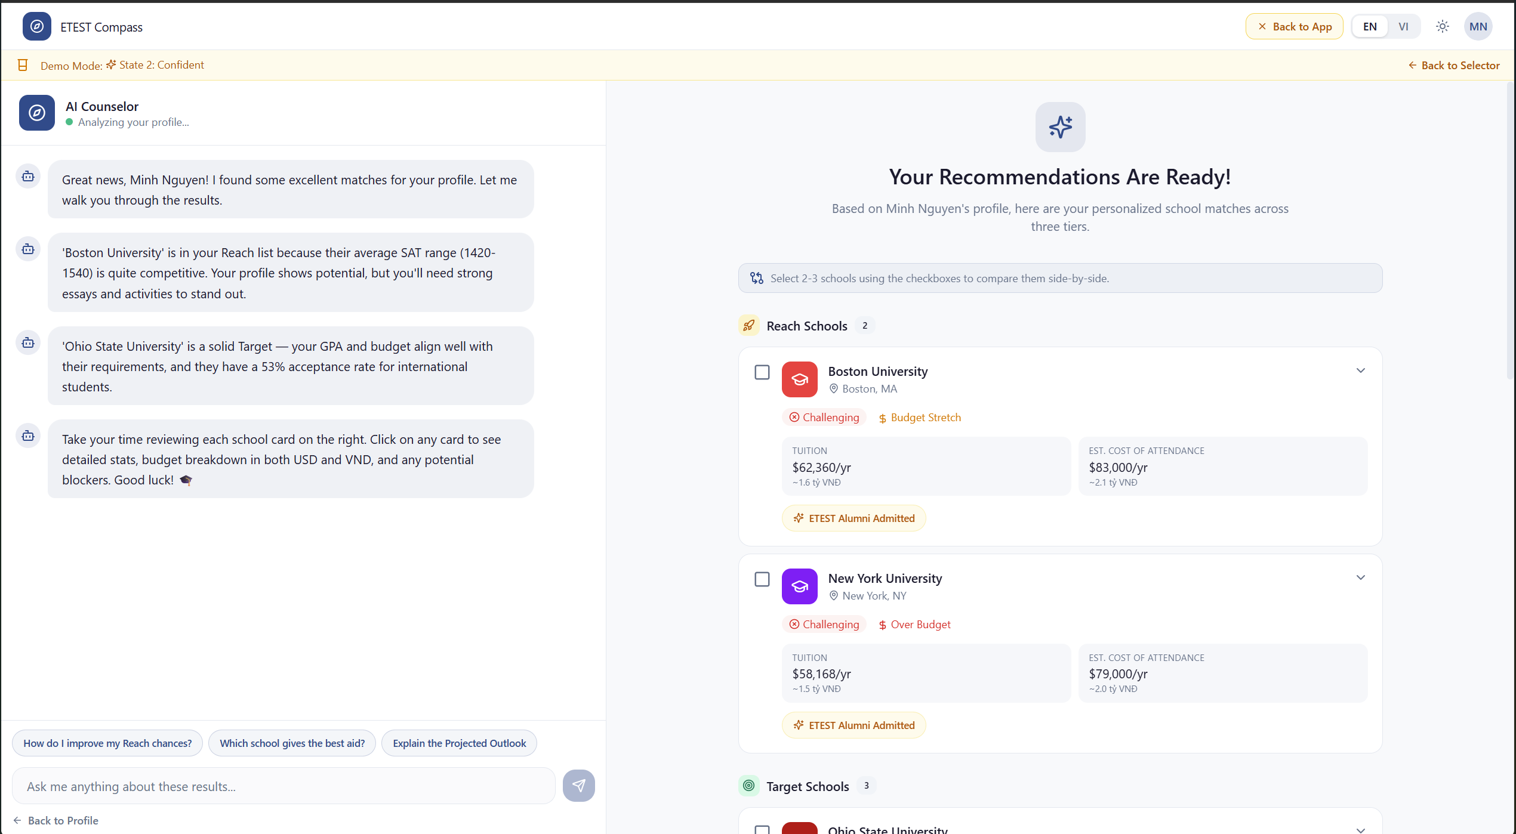Check the Boston University compare checkbox

[762, 372]
